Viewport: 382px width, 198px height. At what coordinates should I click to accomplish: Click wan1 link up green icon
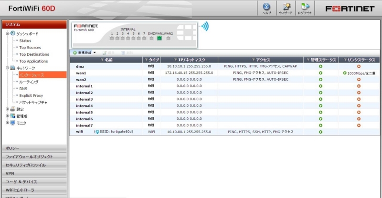click(344, 73)
